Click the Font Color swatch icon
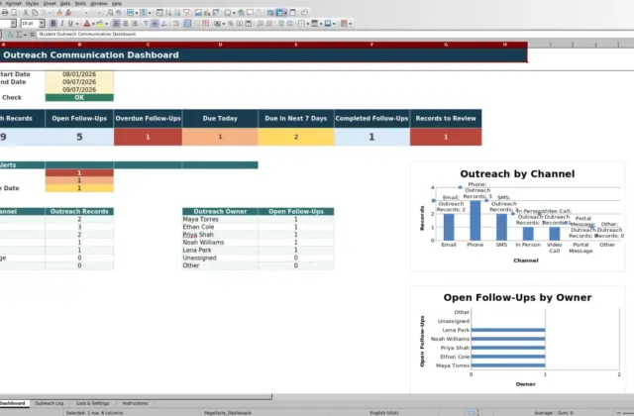Image resolution: width=634 pixels, height=416 pixels. point(86,24)
